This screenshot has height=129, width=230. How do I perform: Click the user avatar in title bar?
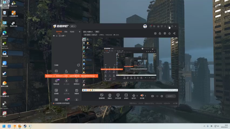pyautogui.click(x=145, y=26)
